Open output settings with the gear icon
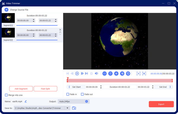 (87, 102)
